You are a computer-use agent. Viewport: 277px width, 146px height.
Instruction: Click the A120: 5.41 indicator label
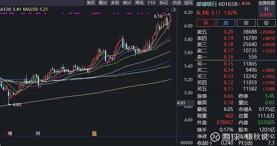point(10,9)
